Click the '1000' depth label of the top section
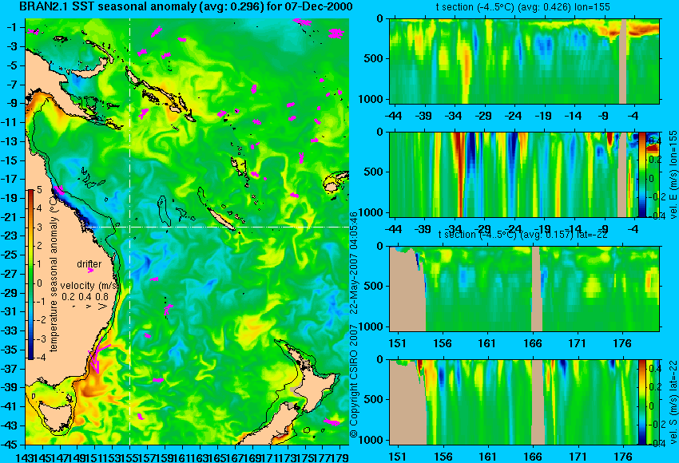Screen dimensions: 679x463 click(371, 100)
